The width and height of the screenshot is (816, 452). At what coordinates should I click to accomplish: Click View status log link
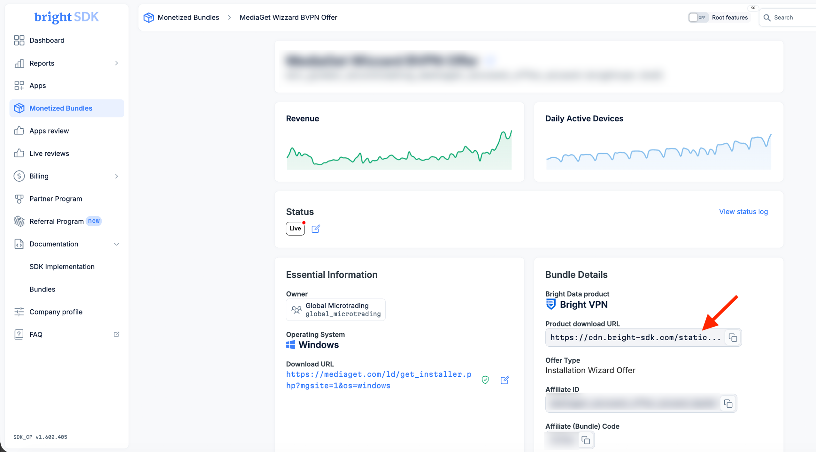click(743, 212)
